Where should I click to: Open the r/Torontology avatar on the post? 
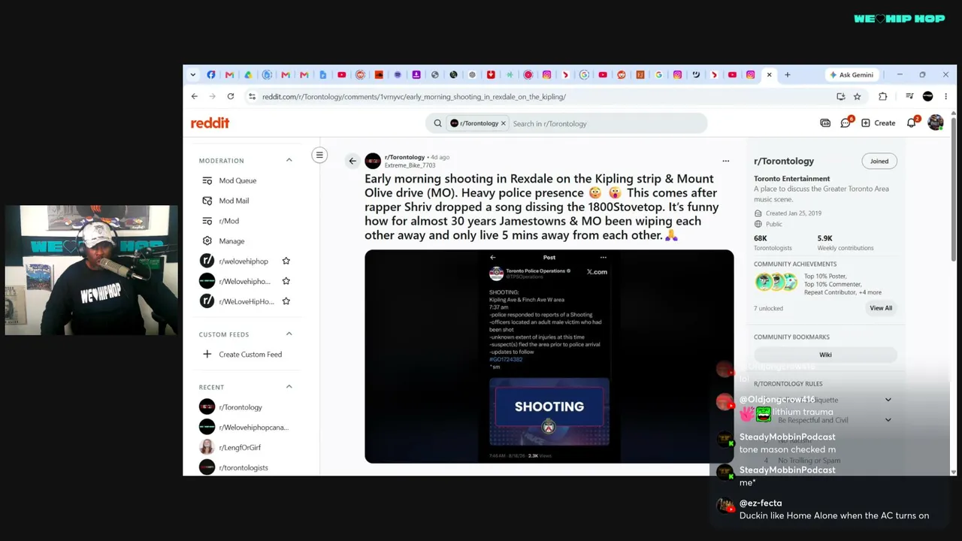click(x=373, y=161)
